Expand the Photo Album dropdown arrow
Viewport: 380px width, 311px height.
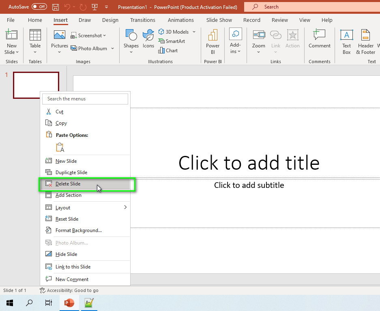[112, 49]
